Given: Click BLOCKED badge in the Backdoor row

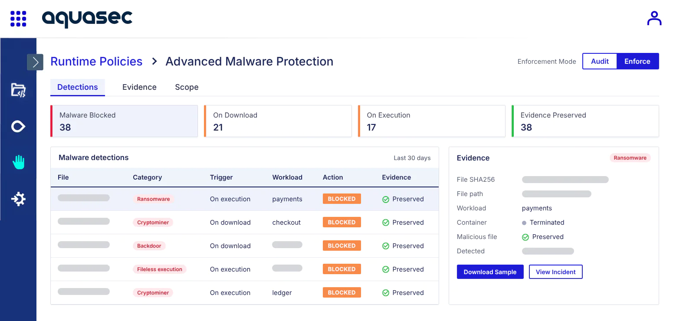Looking at the screenshot, I should 342,246.
